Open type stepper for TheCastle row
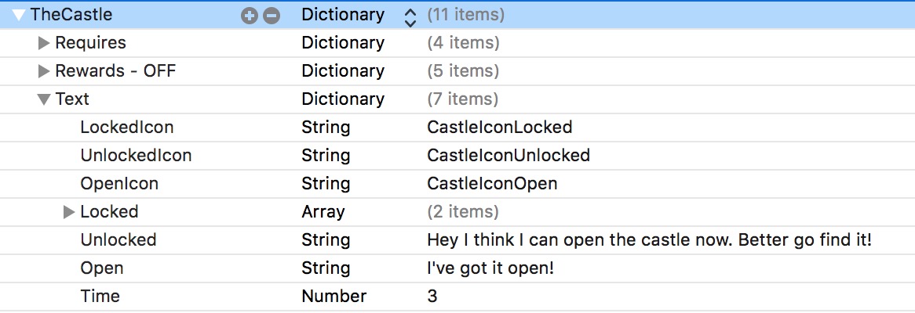The height and width of the screenshot is (313, 915). coord(410,16)
